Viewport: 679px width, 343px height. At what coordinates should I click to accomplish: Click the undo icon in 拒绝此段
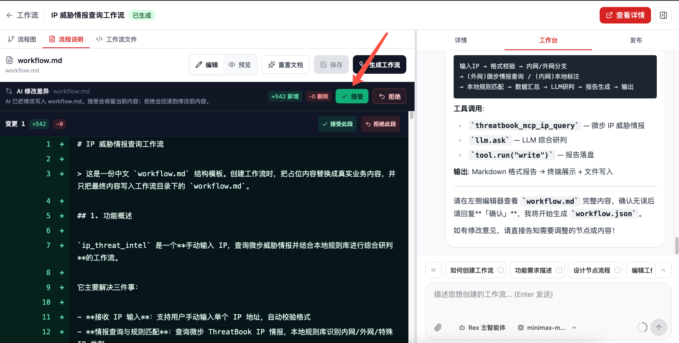[368, 124]
